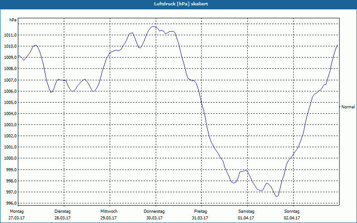Click the date 31.03.17
Screen dimensions: 357x223
(200, 218)
